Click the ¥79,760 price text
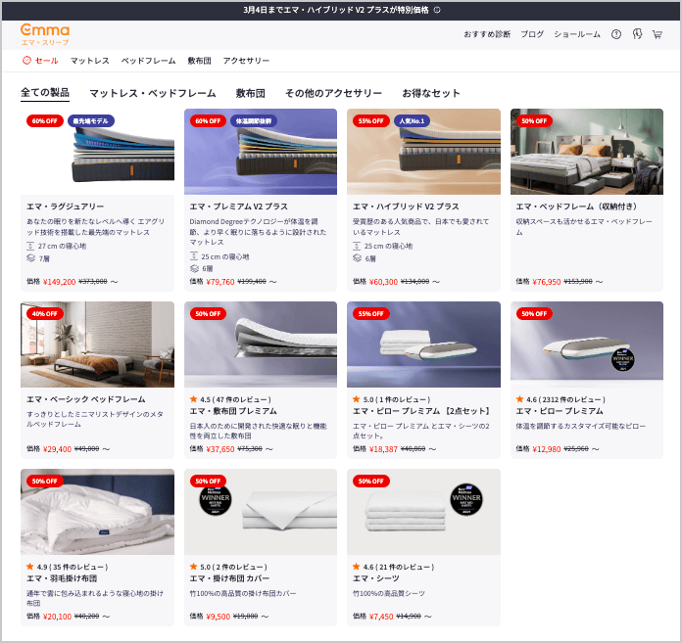 220,282
